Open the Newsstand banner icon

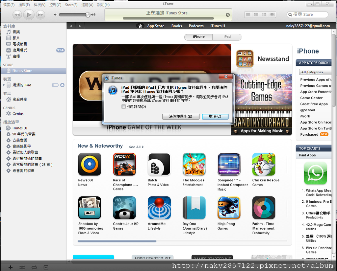245,58
